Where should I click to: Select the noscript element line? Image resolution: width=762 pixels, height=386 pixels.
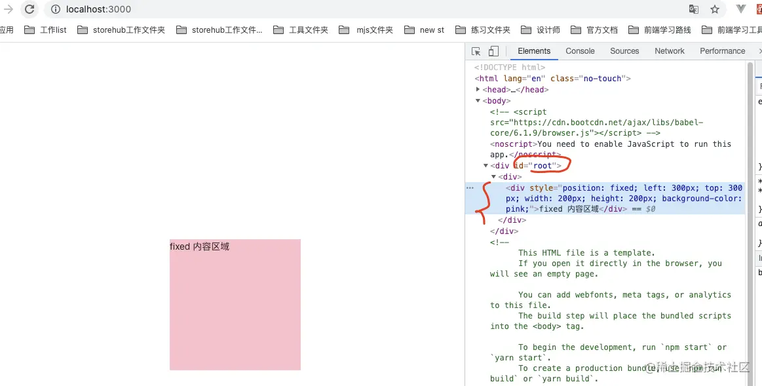pos(611,149)
